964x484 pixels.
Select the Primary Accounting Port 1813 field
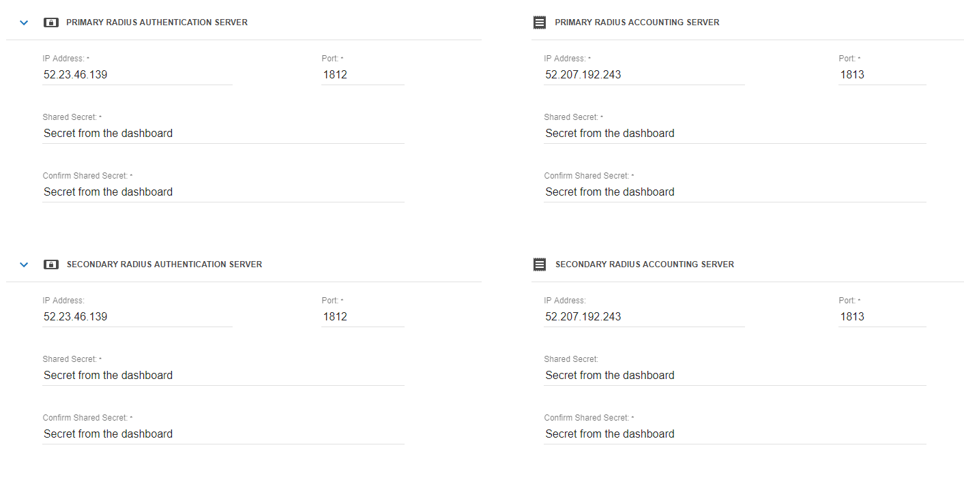(x=882, y=75)
